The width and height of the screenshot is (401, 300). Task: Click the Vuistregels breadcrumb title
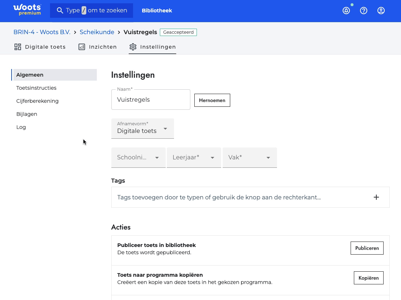140,32
